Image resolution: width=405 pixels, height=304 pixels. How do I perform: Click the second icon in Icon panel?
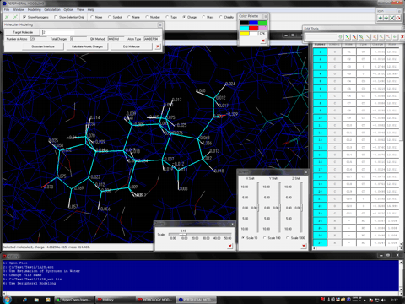[386, 18]
